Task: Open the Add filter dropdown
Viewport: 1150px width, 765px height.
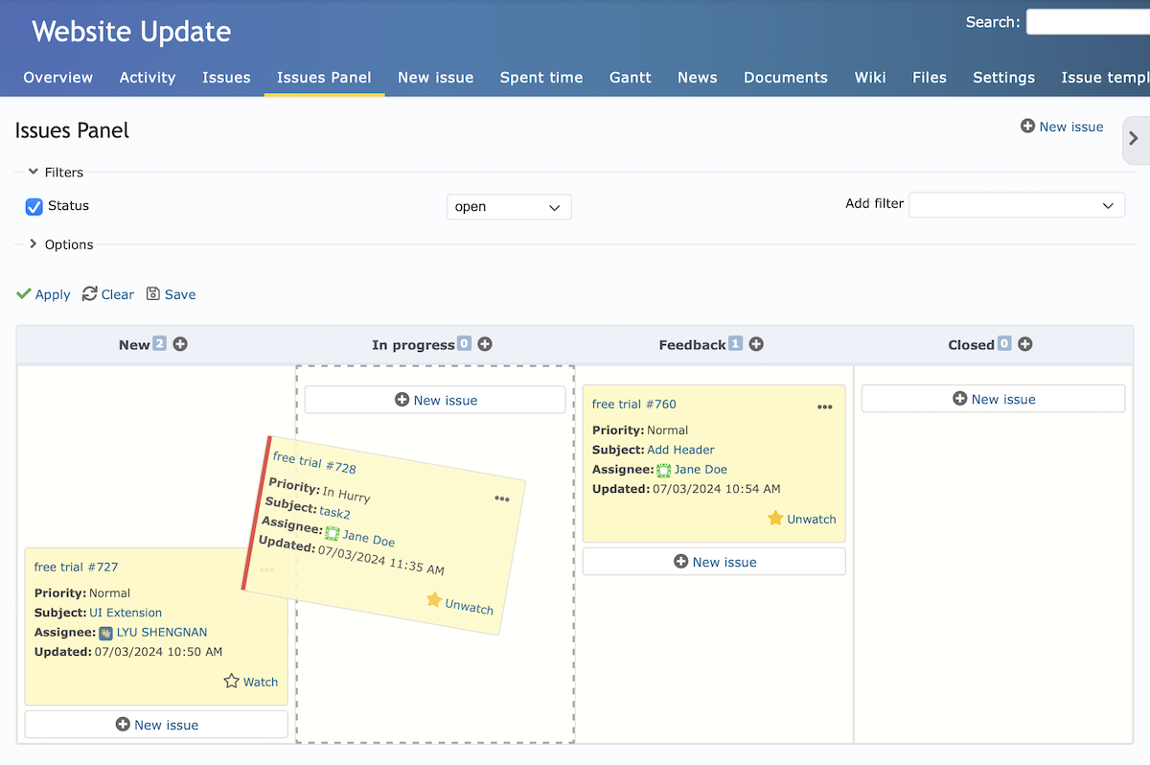Action: (1016, 204)
